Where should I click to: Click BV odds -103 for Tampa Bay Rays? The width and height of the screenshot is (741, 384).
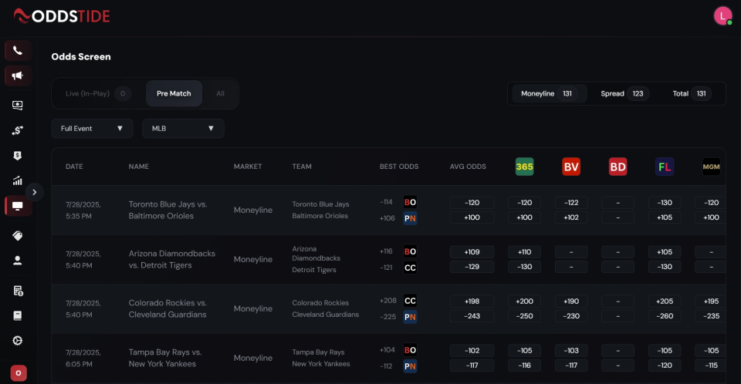(571, 351)
